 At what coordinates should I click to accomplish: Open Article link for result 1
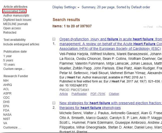[x=64, y=94]
